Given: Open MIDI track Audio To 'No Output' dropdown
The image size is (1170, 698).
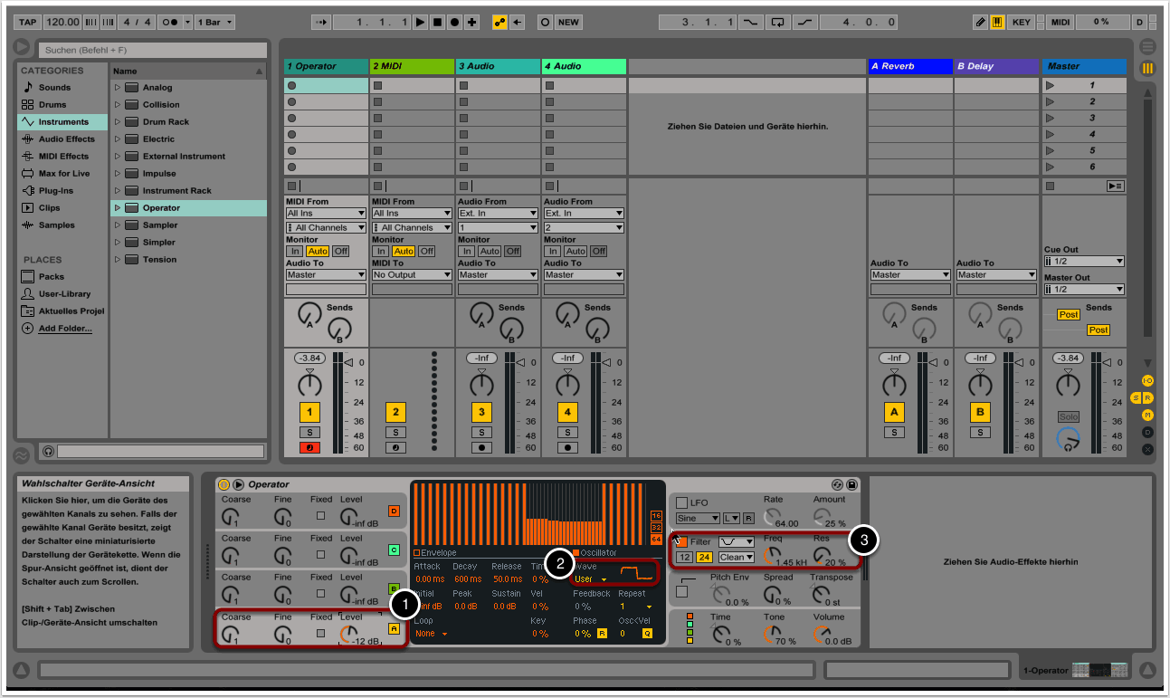Looking at the screenshot, I should 411,274.
